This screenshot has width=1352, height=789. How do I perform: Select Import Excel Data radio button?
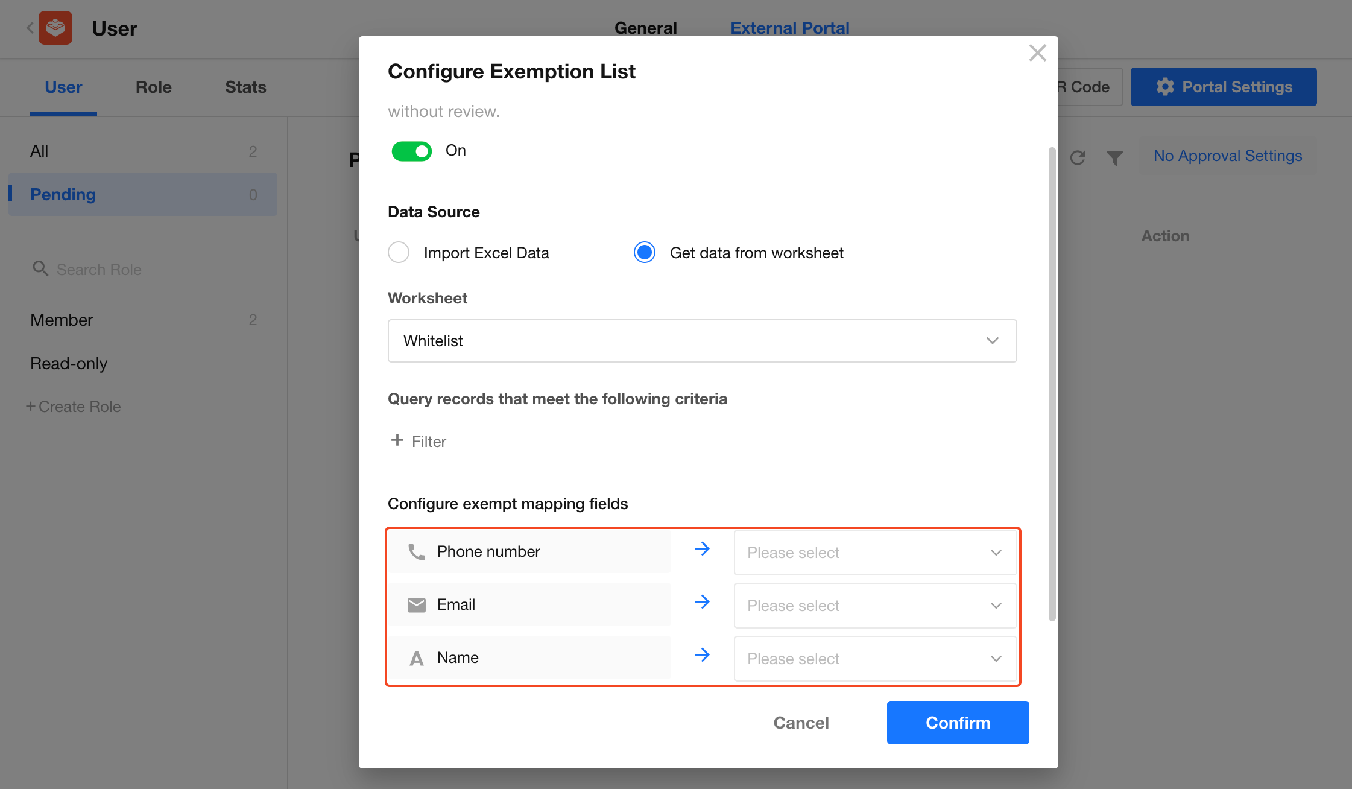click(x=399, y=252)
